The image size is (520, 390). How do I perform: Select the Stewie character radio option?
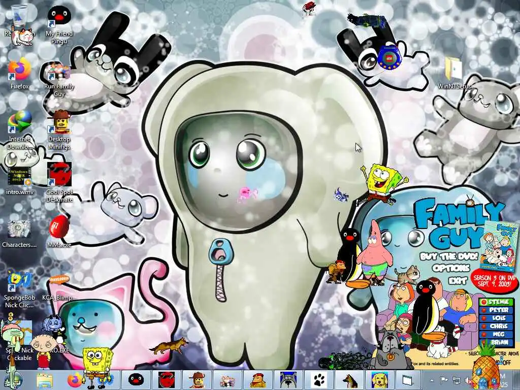(x=497, y=302)
